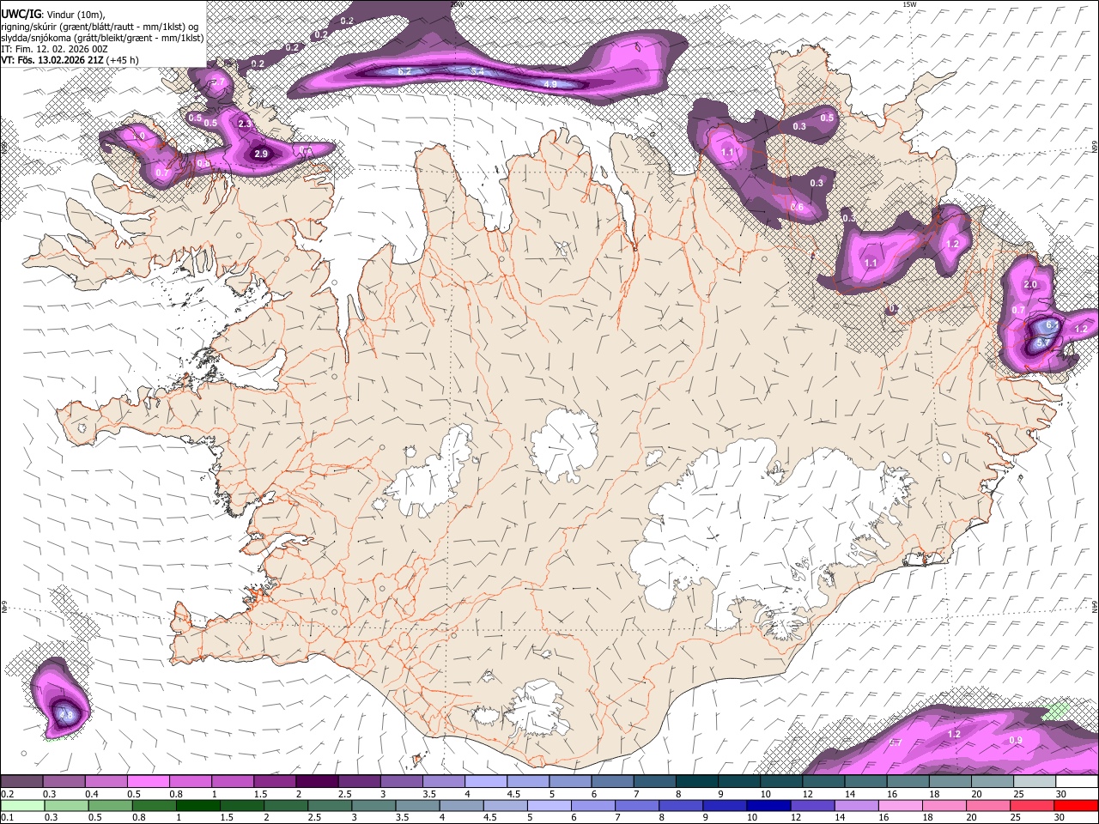Pick the bottom legend swatch between 25 and 30
This screenshot has width=1099, height=824.
[1032, 805]
